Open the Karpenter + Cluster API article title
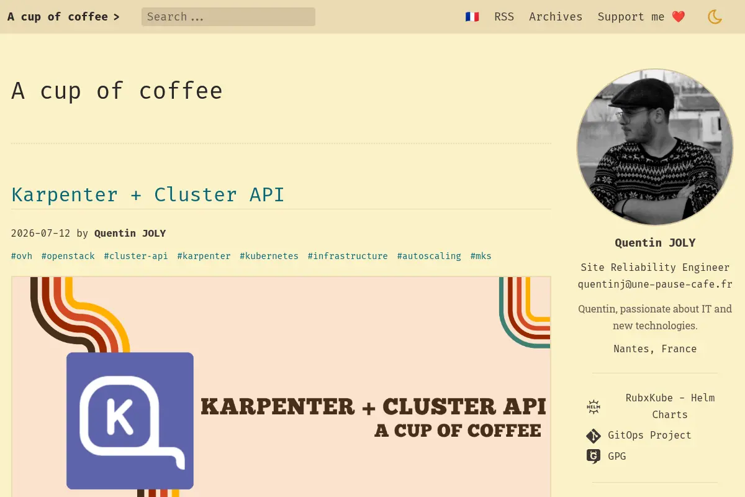Viewport: 745px width, 497px height. coord(148,194)
